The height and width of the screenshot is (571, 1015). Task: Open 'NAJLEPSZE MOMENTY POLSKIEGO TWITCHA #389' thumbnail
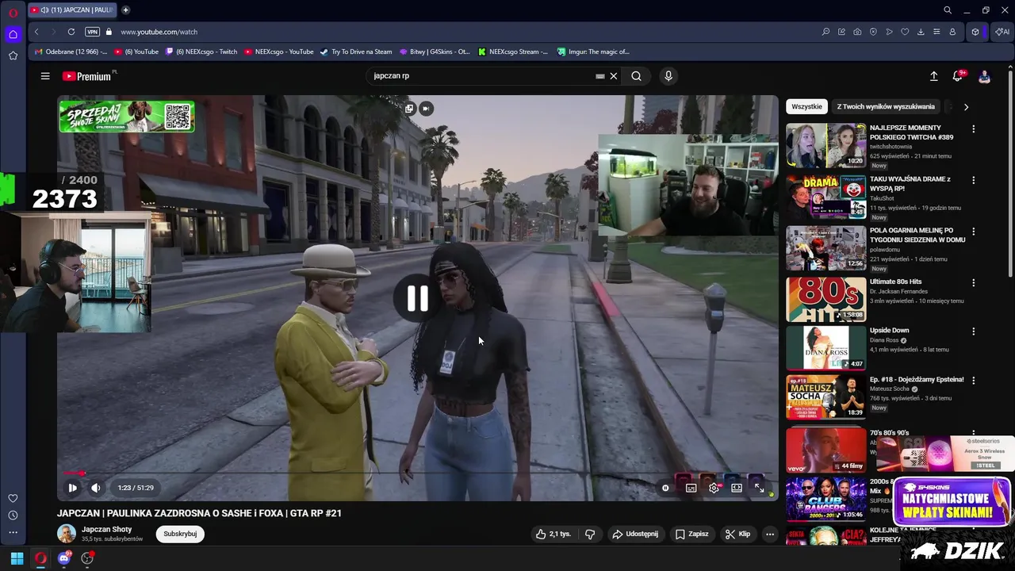[x=826, y=145]
